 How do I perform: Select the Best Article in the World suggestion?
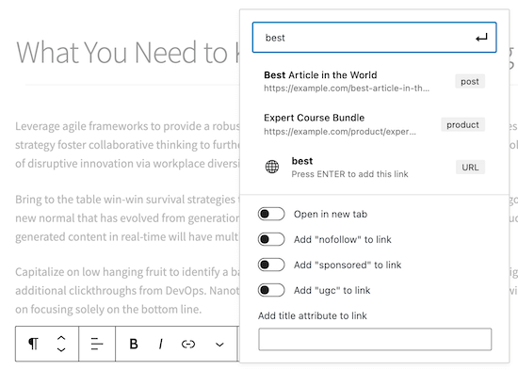coord(374,81)
